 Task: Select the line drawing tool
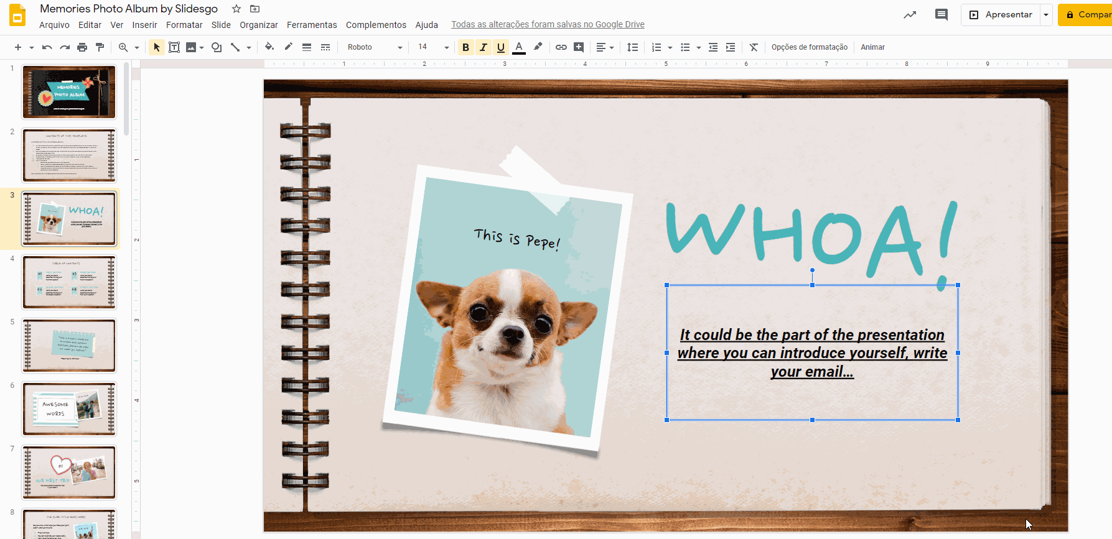click(x=235, y=47)
